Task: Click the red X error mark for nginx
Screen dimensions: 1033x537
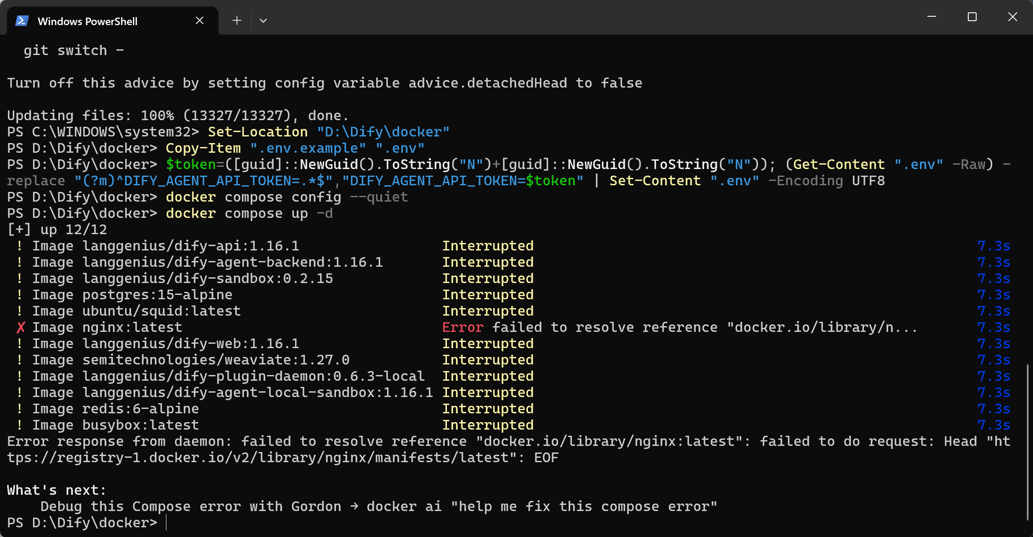Action: pos(21,327)
